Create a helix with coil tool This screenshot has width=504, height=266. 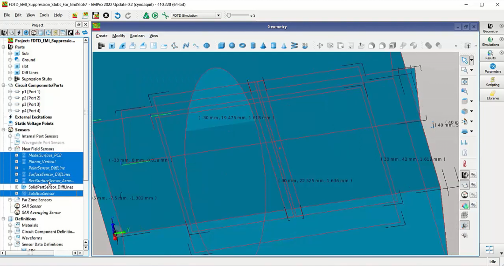(x=294, y=46)
